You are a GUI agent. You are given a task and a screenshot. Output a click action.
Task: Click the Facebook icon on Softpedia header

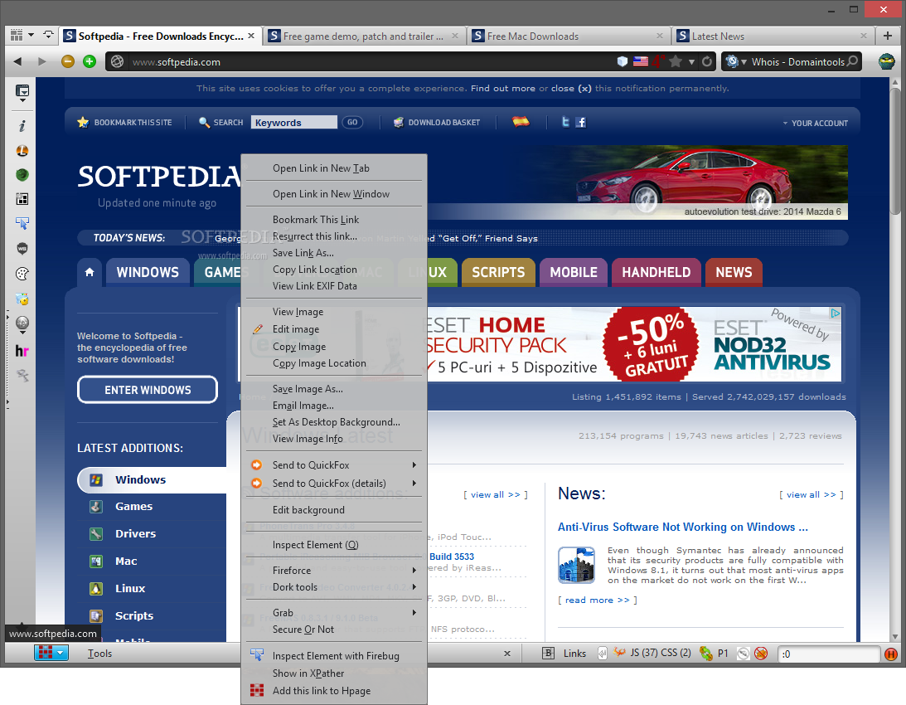[581, 122]
